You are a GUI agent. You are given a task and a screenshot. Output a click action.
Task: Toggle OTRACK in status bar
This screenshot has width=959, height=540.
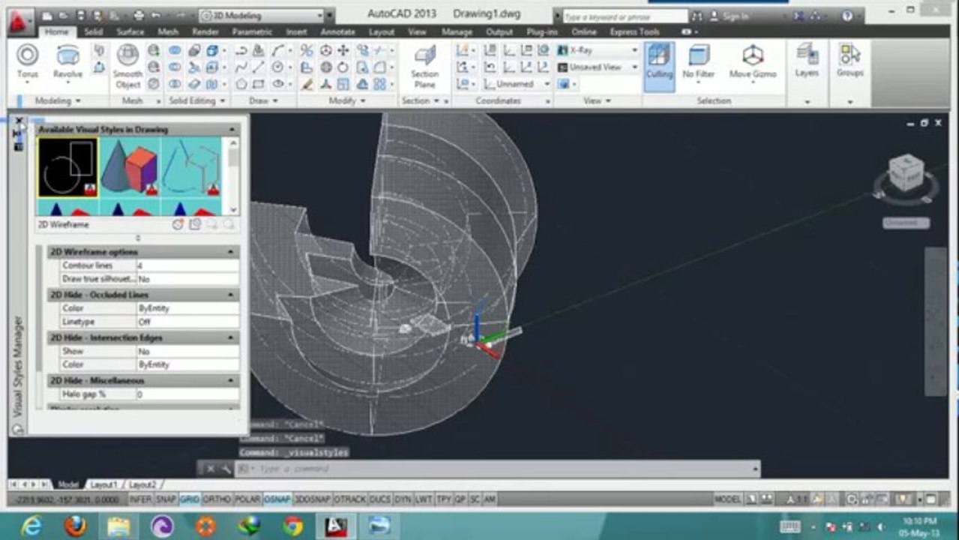350,499
